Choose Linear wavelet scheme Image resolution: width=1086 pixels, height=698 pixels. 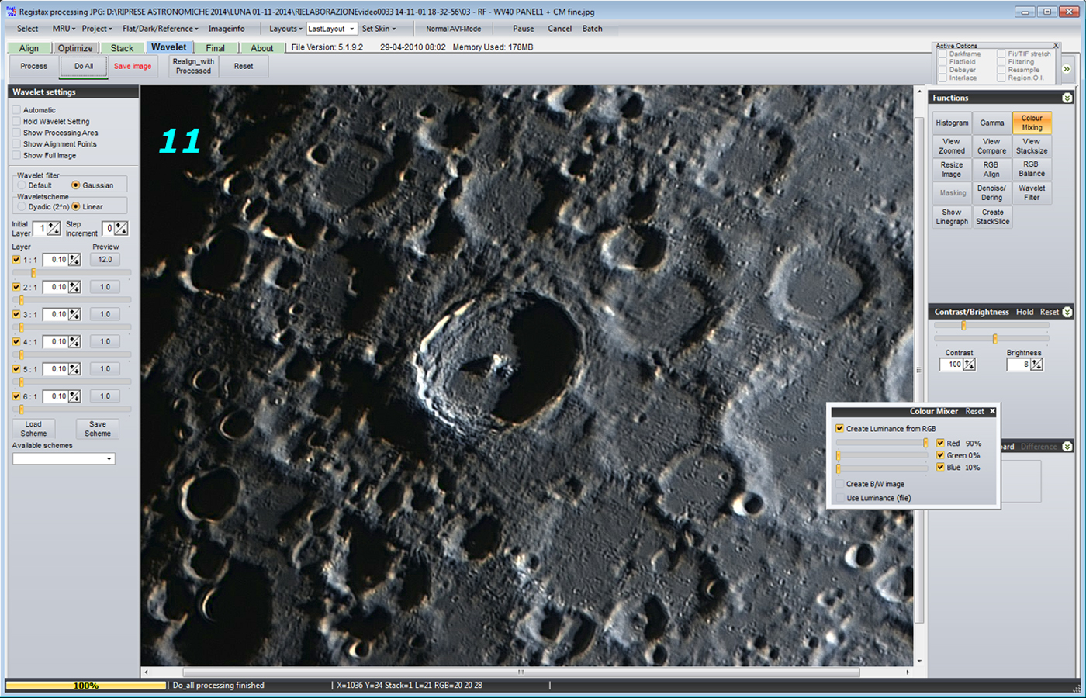75,207
